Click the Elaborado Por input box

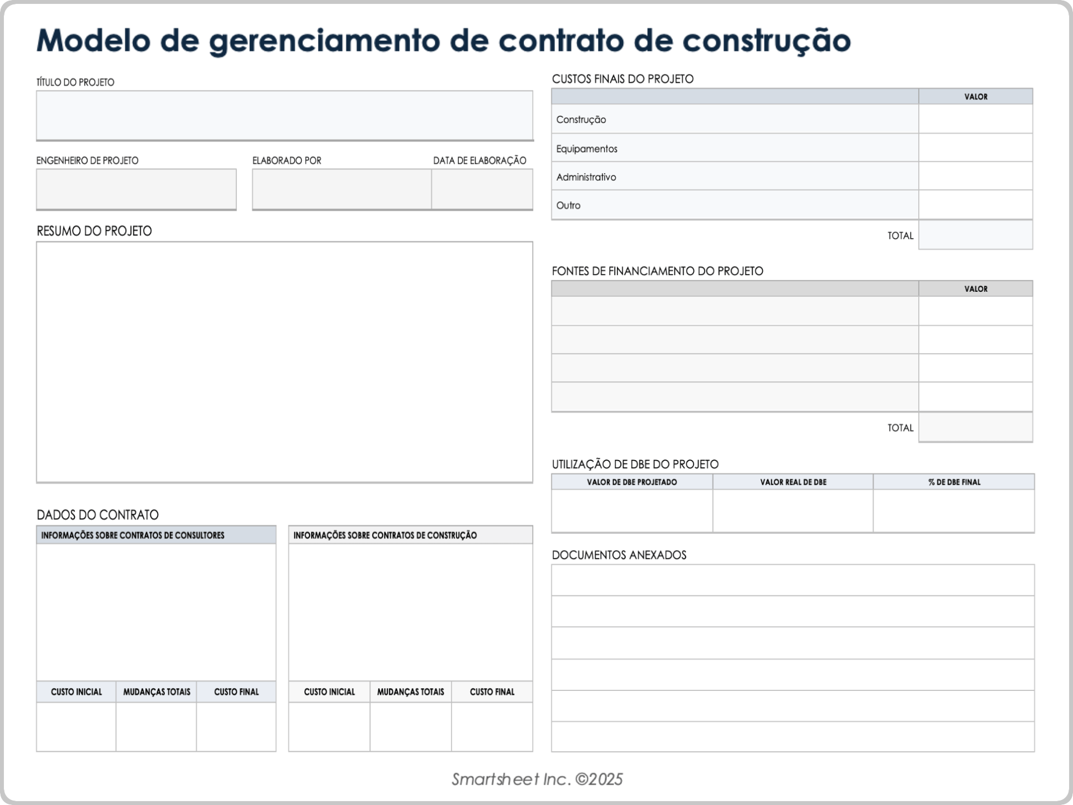[341, 189]
